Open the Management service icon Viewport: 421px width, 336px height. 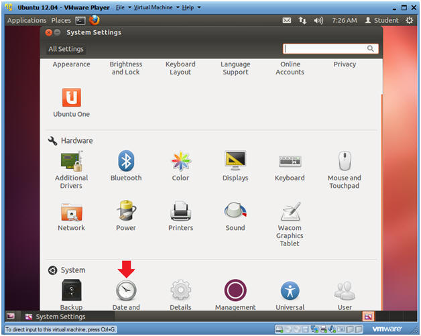point(235,290)
